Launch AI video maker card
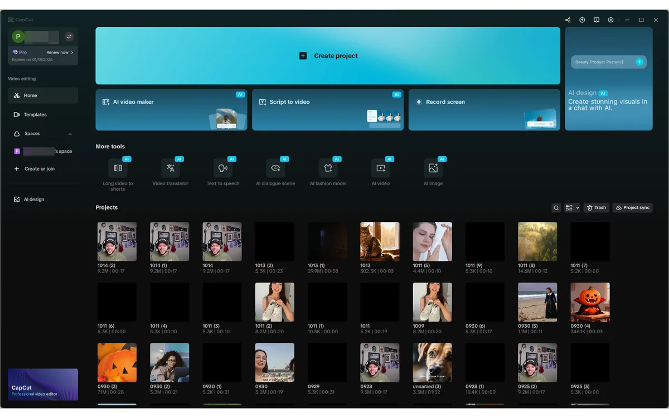The height and width of the screenshot is (418, 669). (x=171, y=110)
